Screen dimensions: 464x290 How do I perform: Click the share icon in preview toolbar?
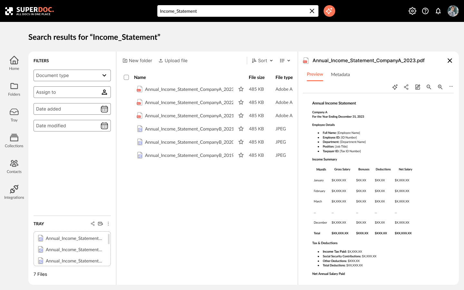[x=406, y=87]
